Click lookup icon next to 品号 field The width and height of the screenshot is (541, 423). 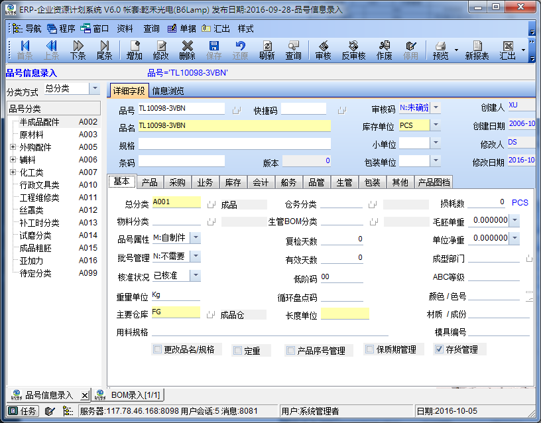point(237,110)
